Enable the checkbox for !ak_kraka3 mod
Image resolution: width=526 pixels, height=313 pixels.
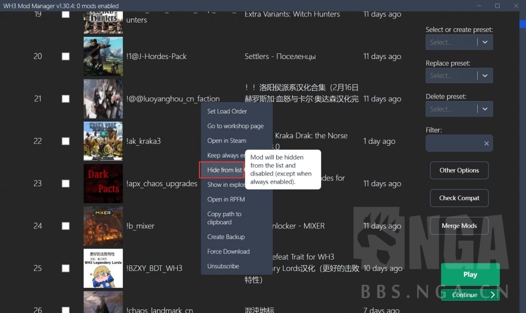[65, 141]
